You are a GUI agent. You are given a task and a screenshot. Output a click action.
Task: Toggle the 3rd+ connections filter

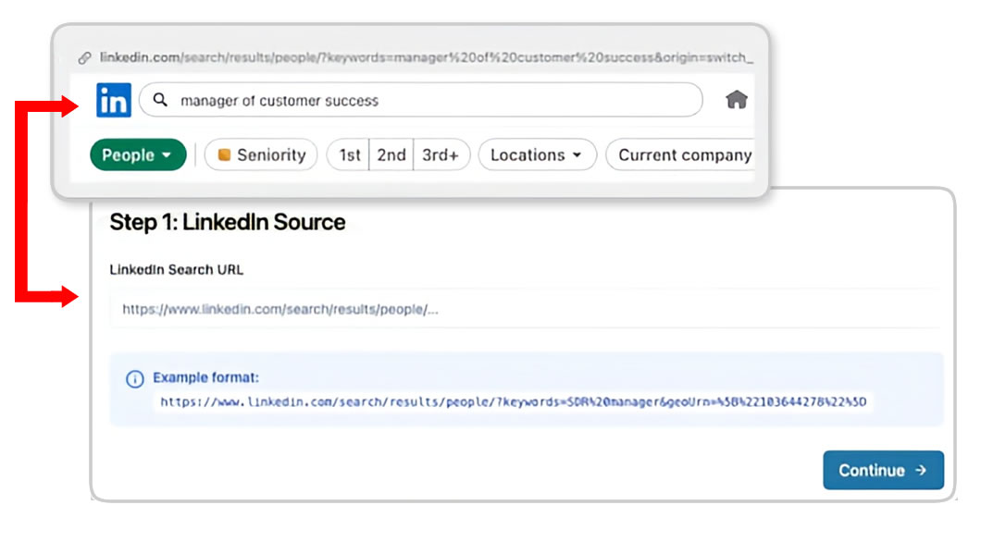pyautogui.click(x=441, y=155)
